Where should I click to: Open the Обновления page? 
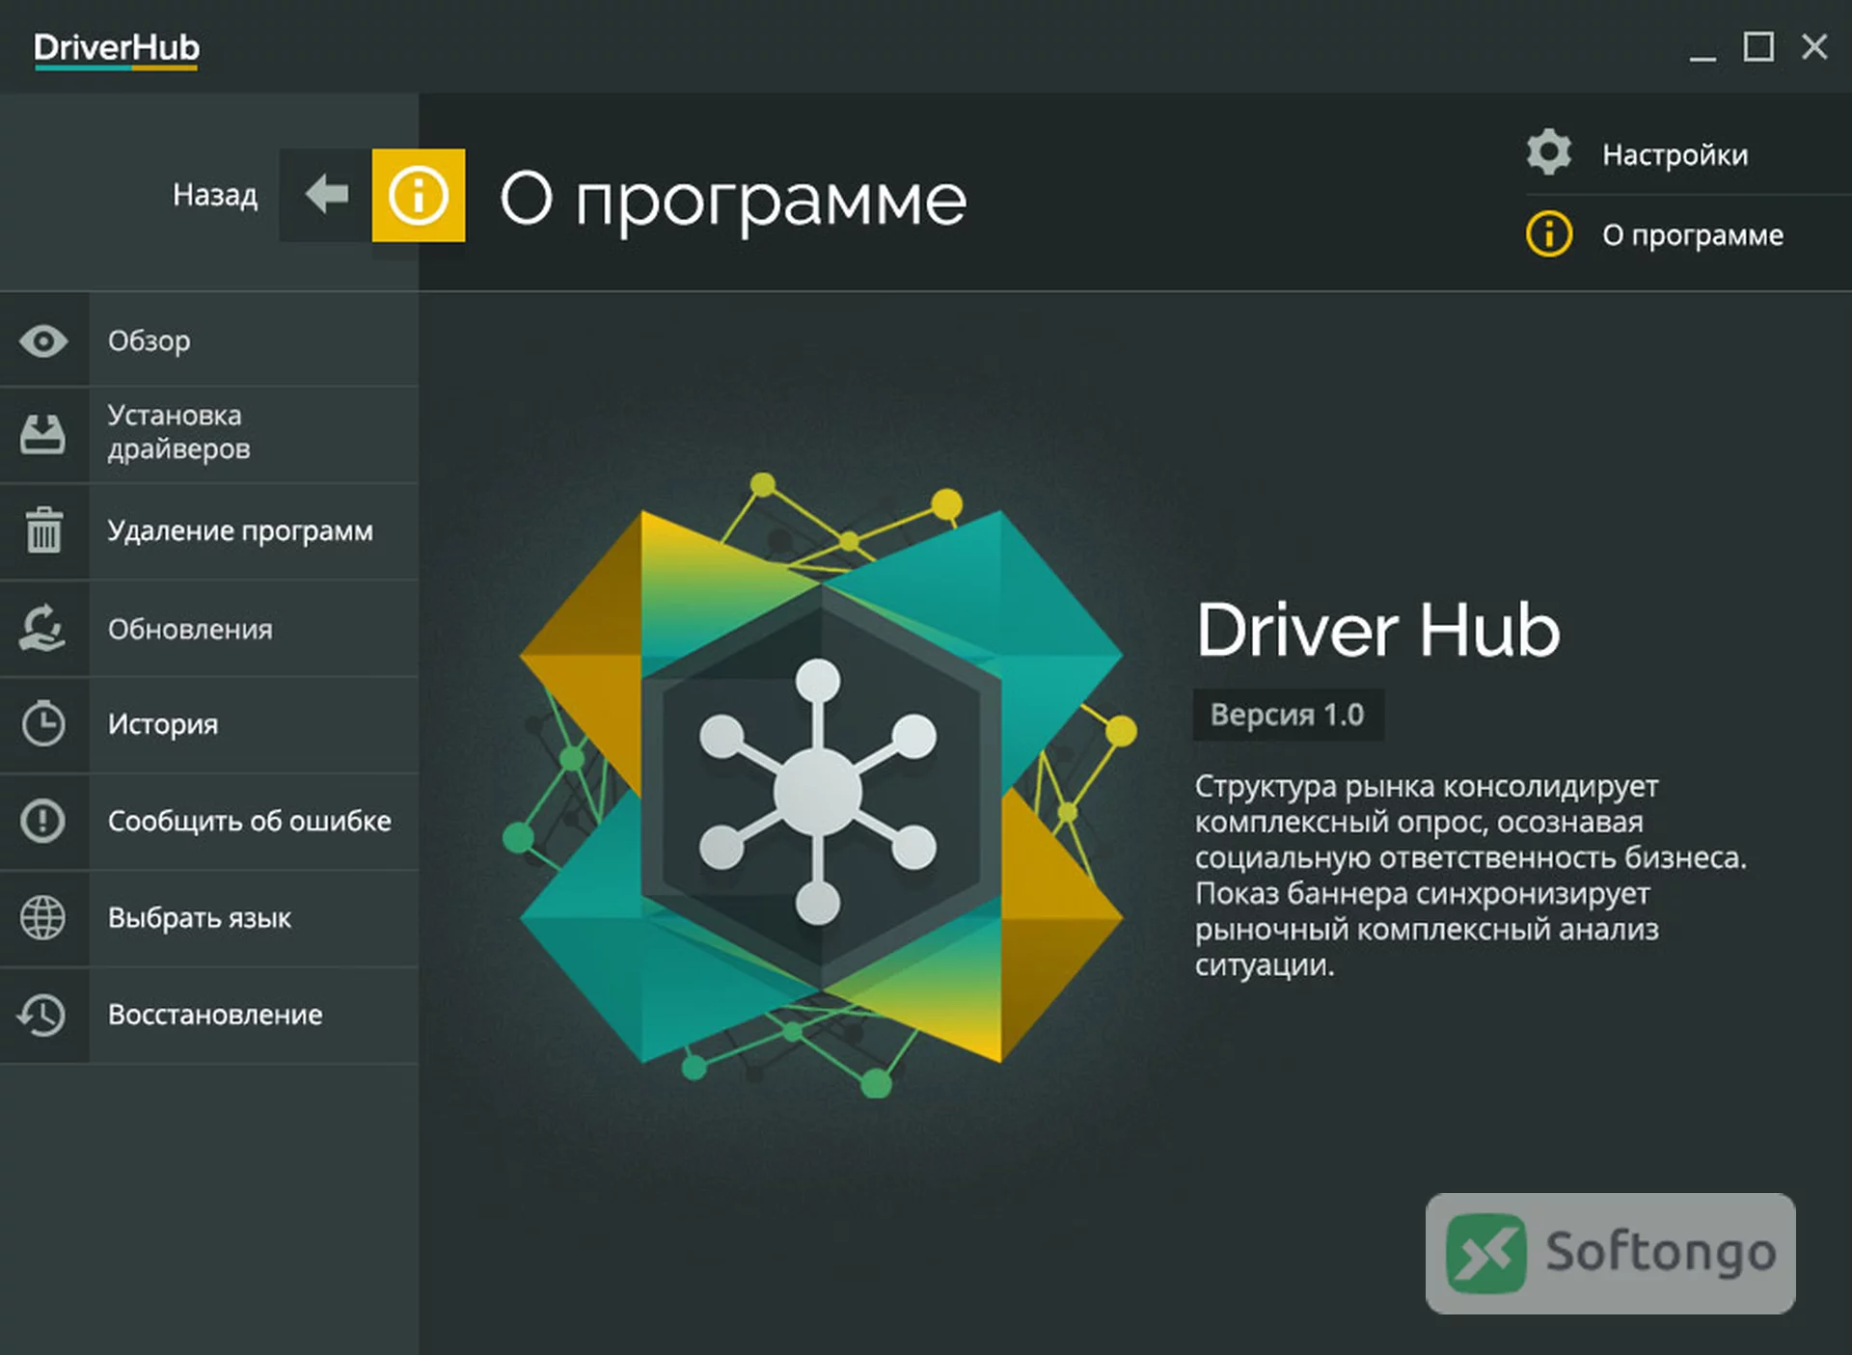(x=209, y=629)
